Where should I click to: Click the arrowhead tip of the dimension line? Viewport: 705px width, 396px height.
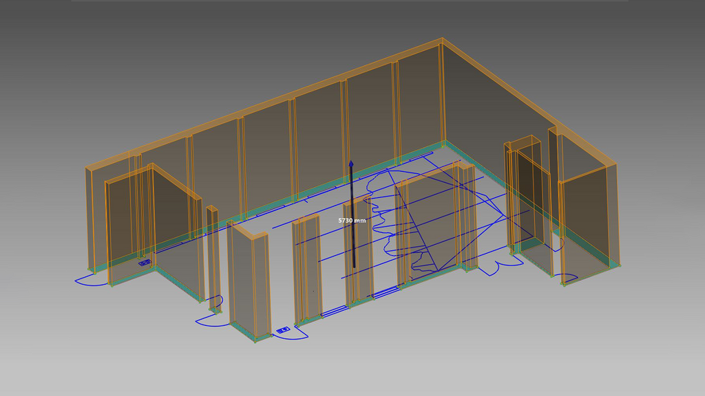(352, 161)
